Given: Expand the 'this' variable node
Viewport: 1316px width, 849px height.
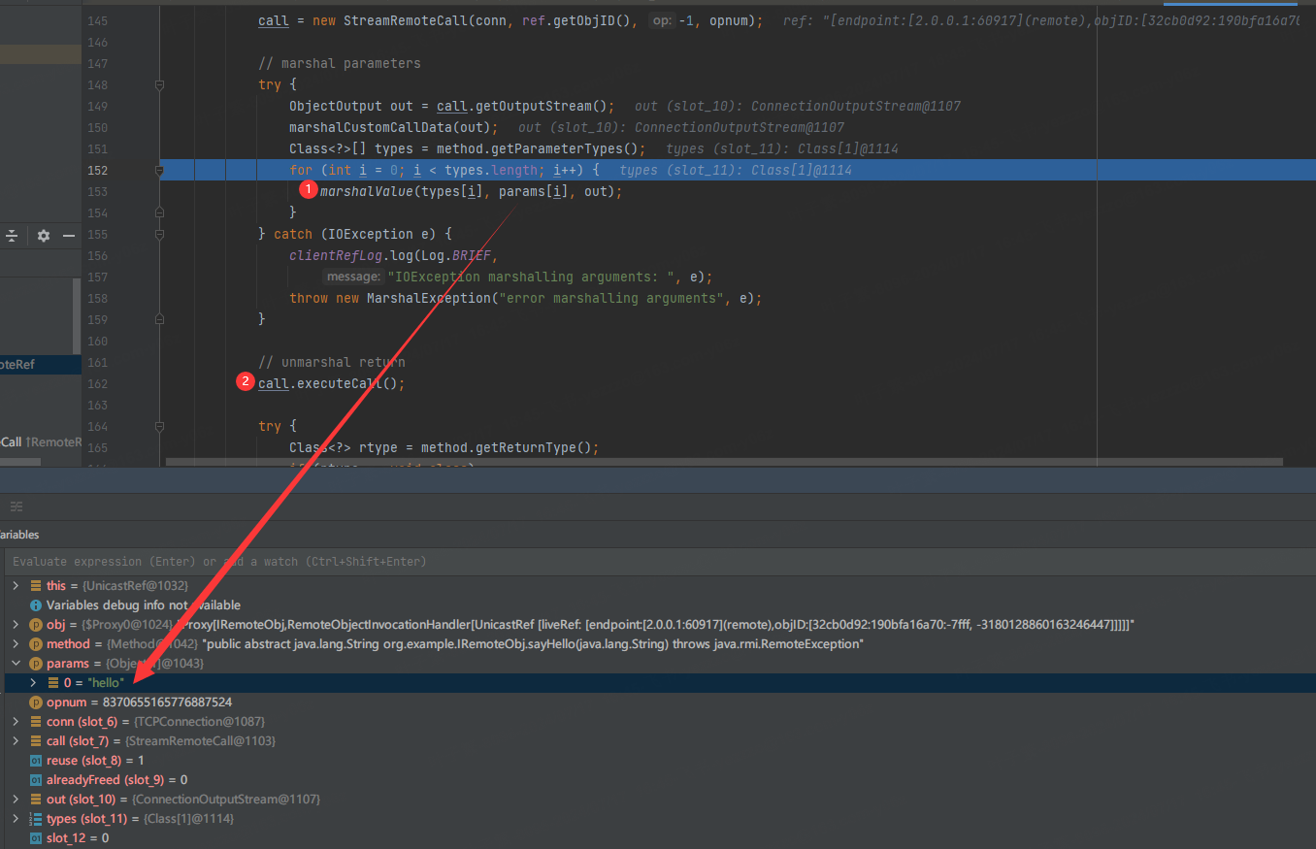Looking at the screenshot, I should tap(15, 586).
